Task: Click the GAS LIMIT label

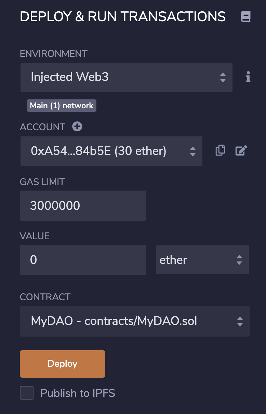Action: (x=42, y=182)
